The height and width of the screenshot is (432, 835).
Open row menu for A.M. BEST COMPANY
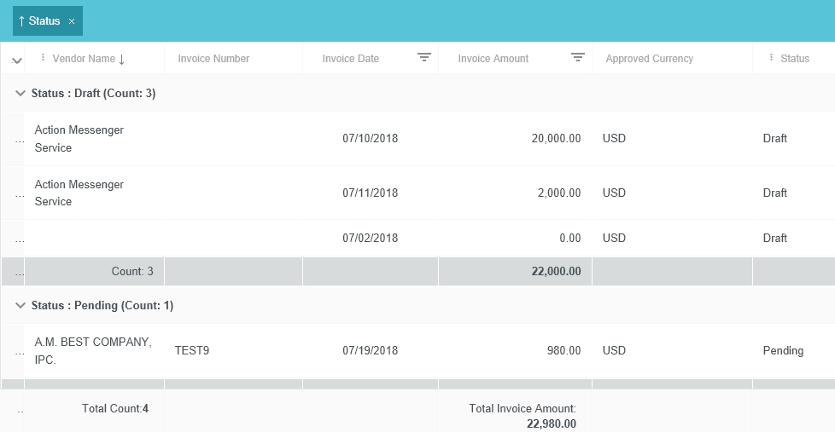coord(19,352)
